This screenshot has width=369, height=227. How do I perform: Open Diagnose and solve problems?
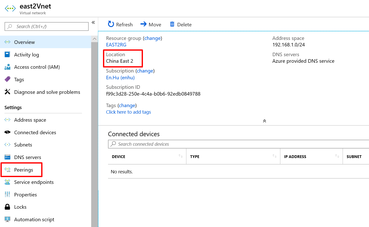(x=47, y=92)
